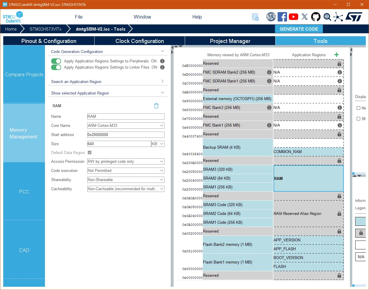This screenshot has height=290, width=369.
Task: Open the ST community network icon
Action: pyautogui.click(x=338, y=17)
